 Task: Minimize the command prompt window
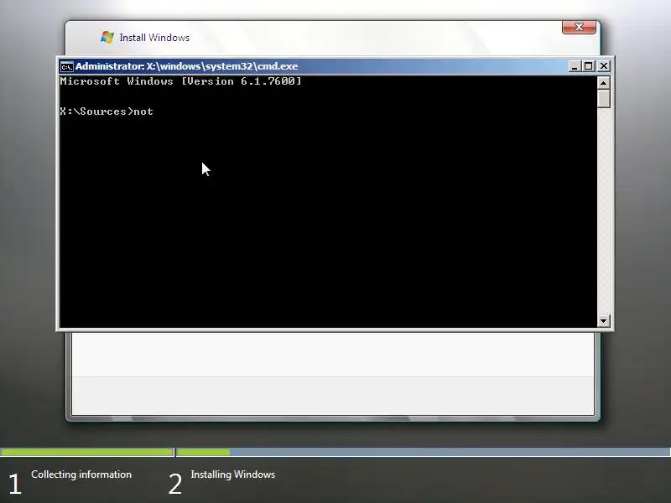[x=575, y=66]
